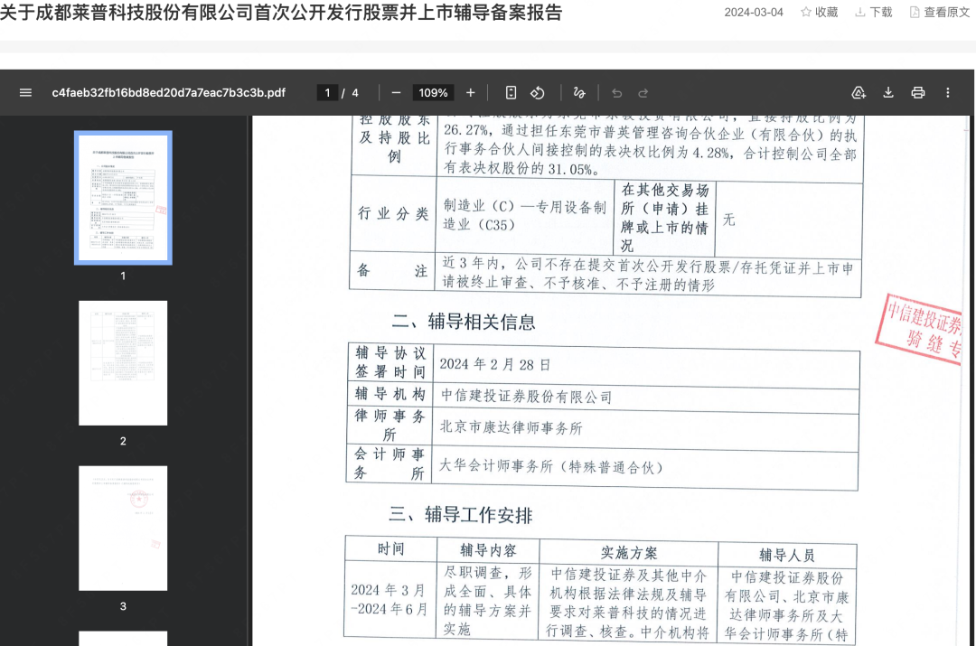Rotate the document counterclockwise
The width and height of the screenshot is (976, 646).
pyautogui.click(x=538, y=93)
